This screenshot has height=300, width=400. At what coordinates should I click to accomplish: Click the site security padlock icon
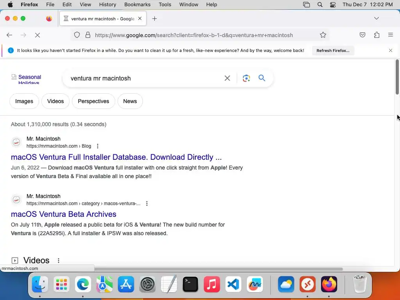(88, 35)
